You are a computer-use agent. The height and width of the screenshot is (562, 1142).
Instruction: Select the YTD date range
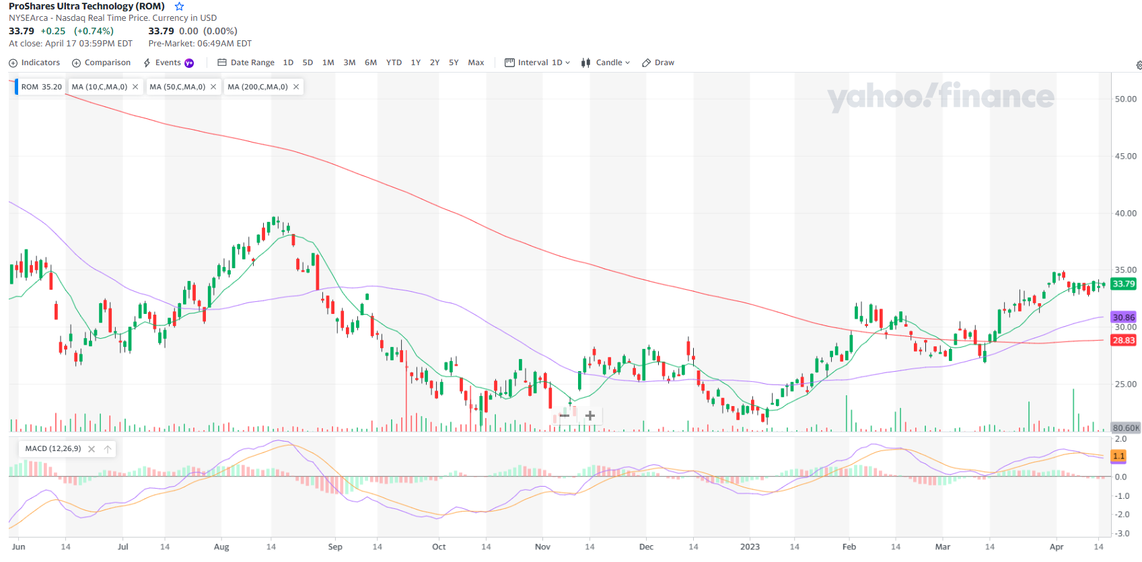[x=394, y=63]
